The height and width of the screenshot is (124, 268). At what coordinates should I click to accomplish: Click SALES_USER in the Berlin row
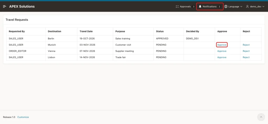(16, 39)
